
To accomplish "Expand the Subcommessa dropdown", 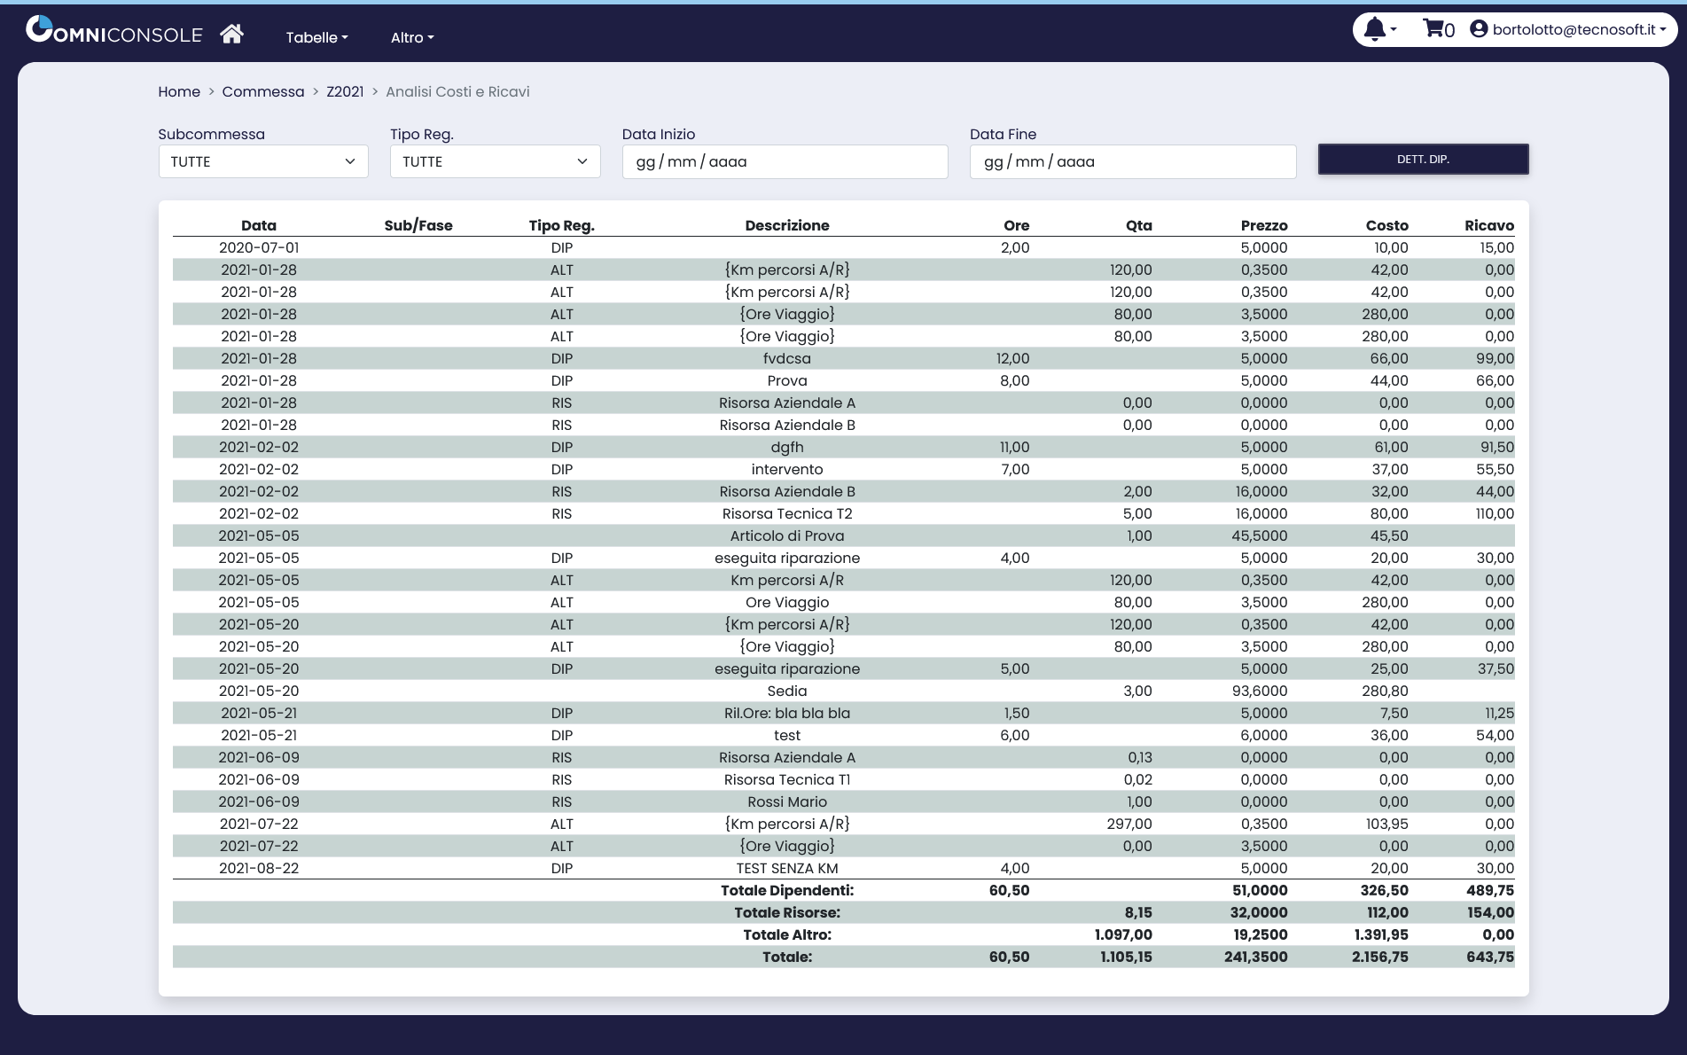I will pyautogui.click(x=263, y=161).
